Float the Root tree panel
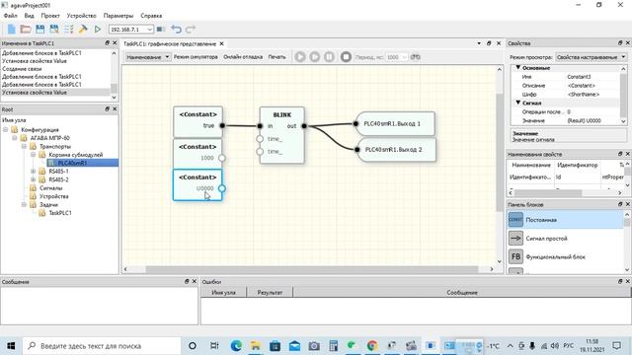Screen dimensions: 632x355 pyautogui.click(x=108, y=109)
